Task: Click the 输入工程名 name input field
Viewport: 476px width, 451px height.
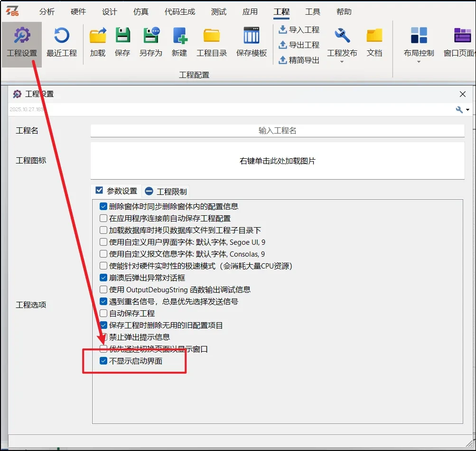Action: tap(277, 131)
